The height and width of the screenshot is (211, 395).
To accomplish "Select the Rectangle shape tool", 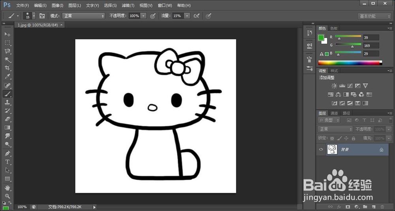I will pos(7,179).
